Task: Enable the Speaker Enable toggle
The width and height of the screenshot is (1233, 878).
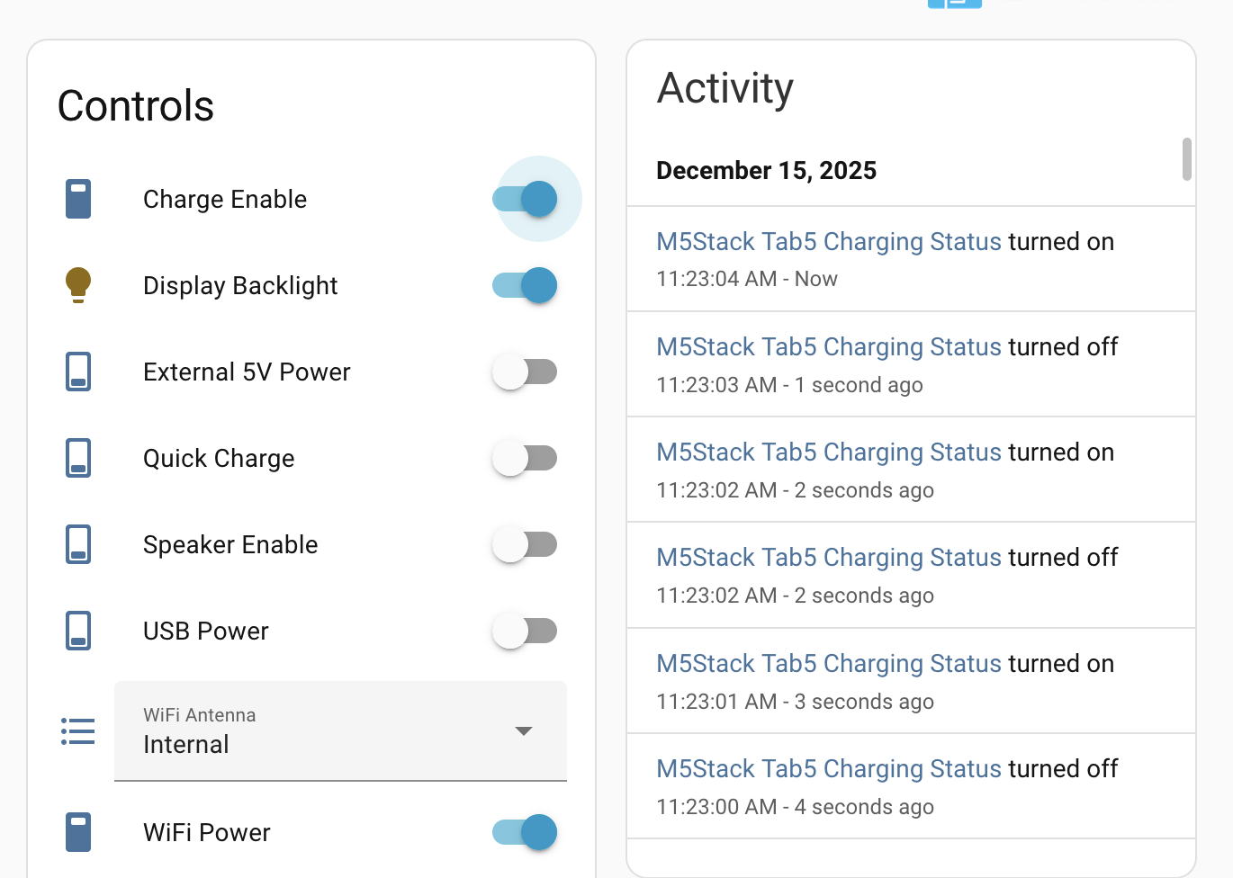Action: tap(525, 544)
